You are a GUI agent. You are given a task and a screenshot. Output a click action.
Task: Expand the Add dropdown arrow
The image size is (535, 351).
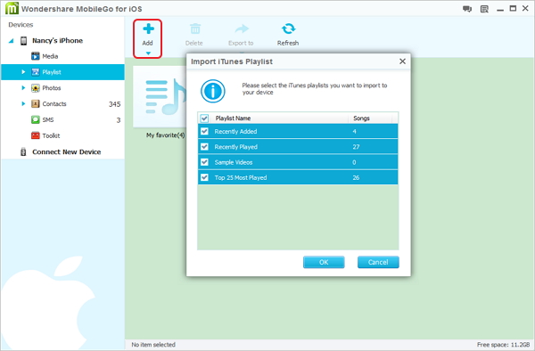[x=148, y=53]
